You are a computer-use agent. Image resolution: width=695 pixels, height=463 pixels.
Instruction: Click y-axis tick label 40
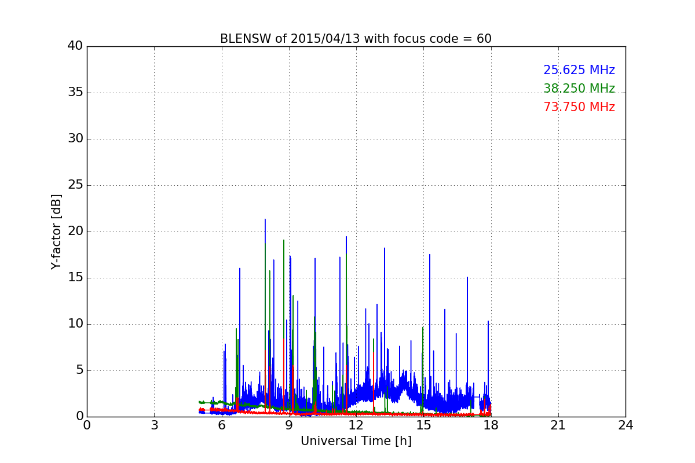(x=75, y=46)
